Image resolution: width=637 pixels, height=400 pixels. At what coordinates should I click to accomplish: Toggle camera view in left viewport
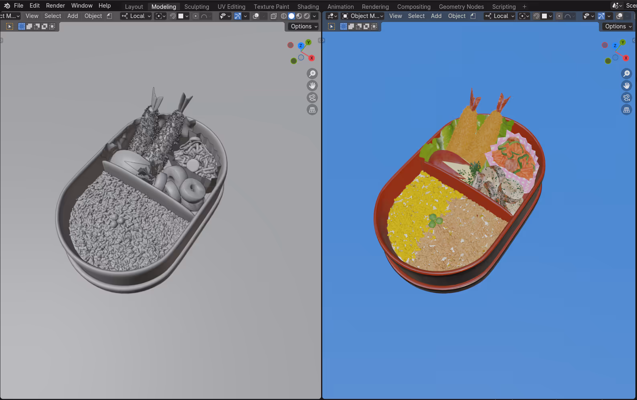click(312, 98)
